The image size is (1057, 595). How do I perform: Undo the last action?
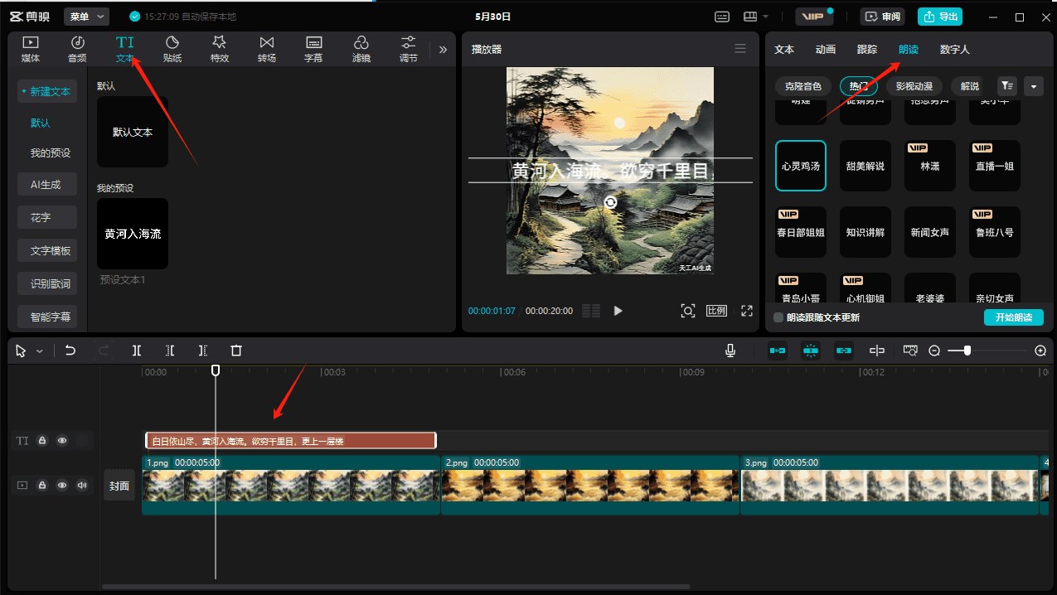[x=70, y=351]
